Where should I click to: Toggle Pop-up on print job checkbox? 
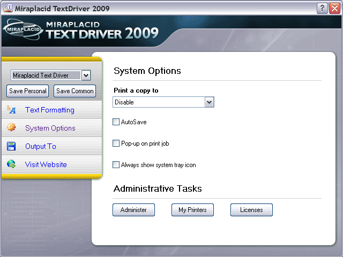[116, 143]
